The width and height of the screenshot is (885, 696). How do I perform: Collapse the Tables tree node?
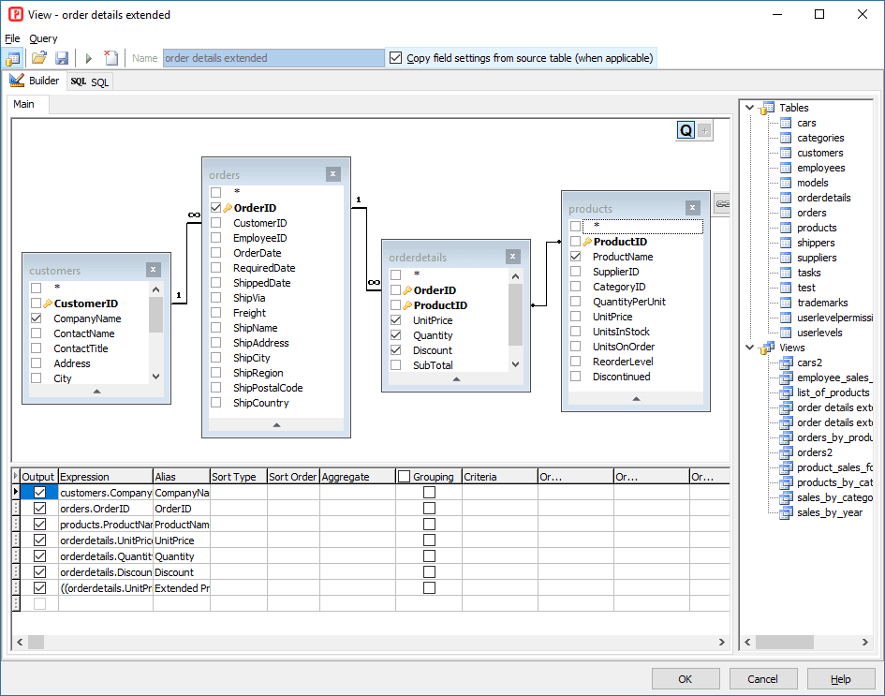point(750,108)
